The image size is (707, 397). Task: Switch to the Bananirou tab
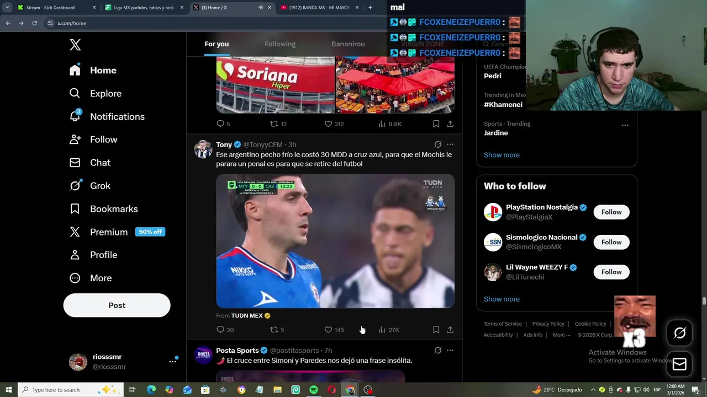click(348, 44)
